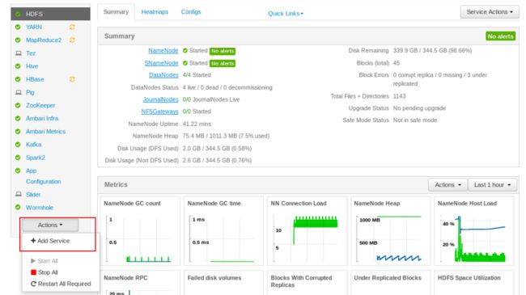Open the NameNode Host Load graph

[x=474, y=231]
